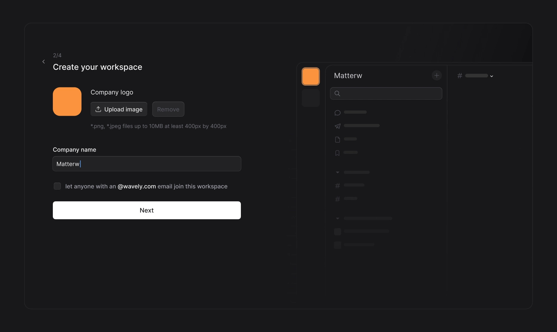The height and width of the screenshot is (332, 557).
Task: Click the Remove button next to Upload image
Action: pos(168,109)
